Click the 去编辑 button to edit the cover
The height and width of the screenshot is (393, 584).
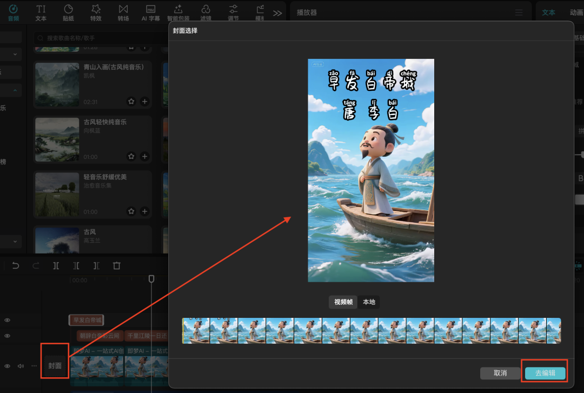pos(545,373)
